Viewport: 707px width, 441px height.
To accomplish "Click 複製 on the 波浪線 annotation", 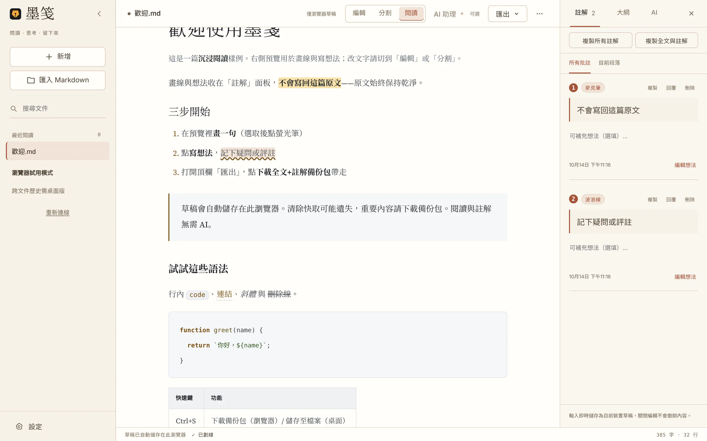I will click(652, 200).
